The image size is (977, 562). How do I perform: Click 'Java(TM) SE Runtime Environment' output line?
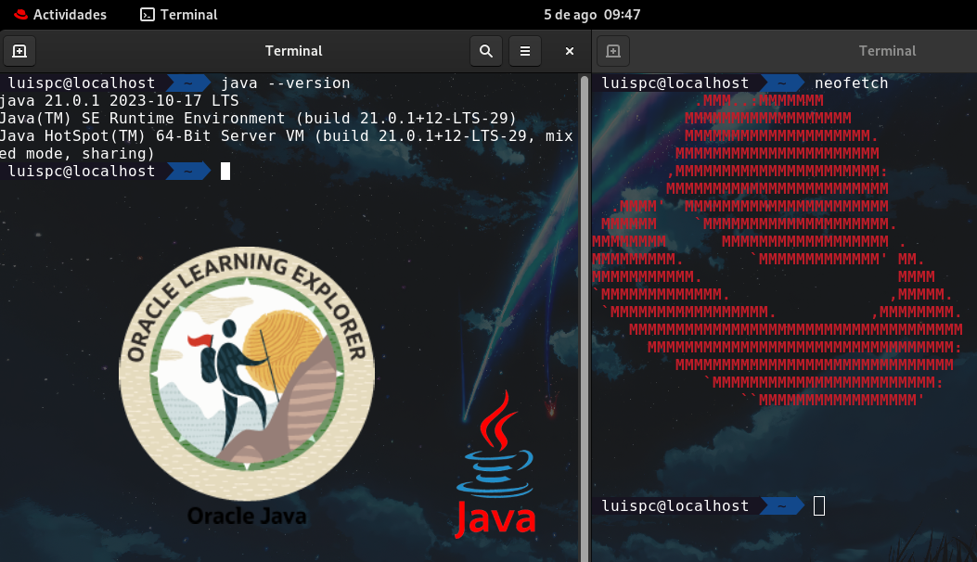click(x=259, y=119)
